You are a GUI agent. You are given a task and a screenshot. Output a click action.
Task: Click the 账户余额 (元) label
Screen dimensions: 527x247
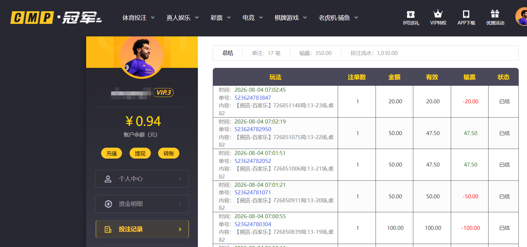click(141, 135)
